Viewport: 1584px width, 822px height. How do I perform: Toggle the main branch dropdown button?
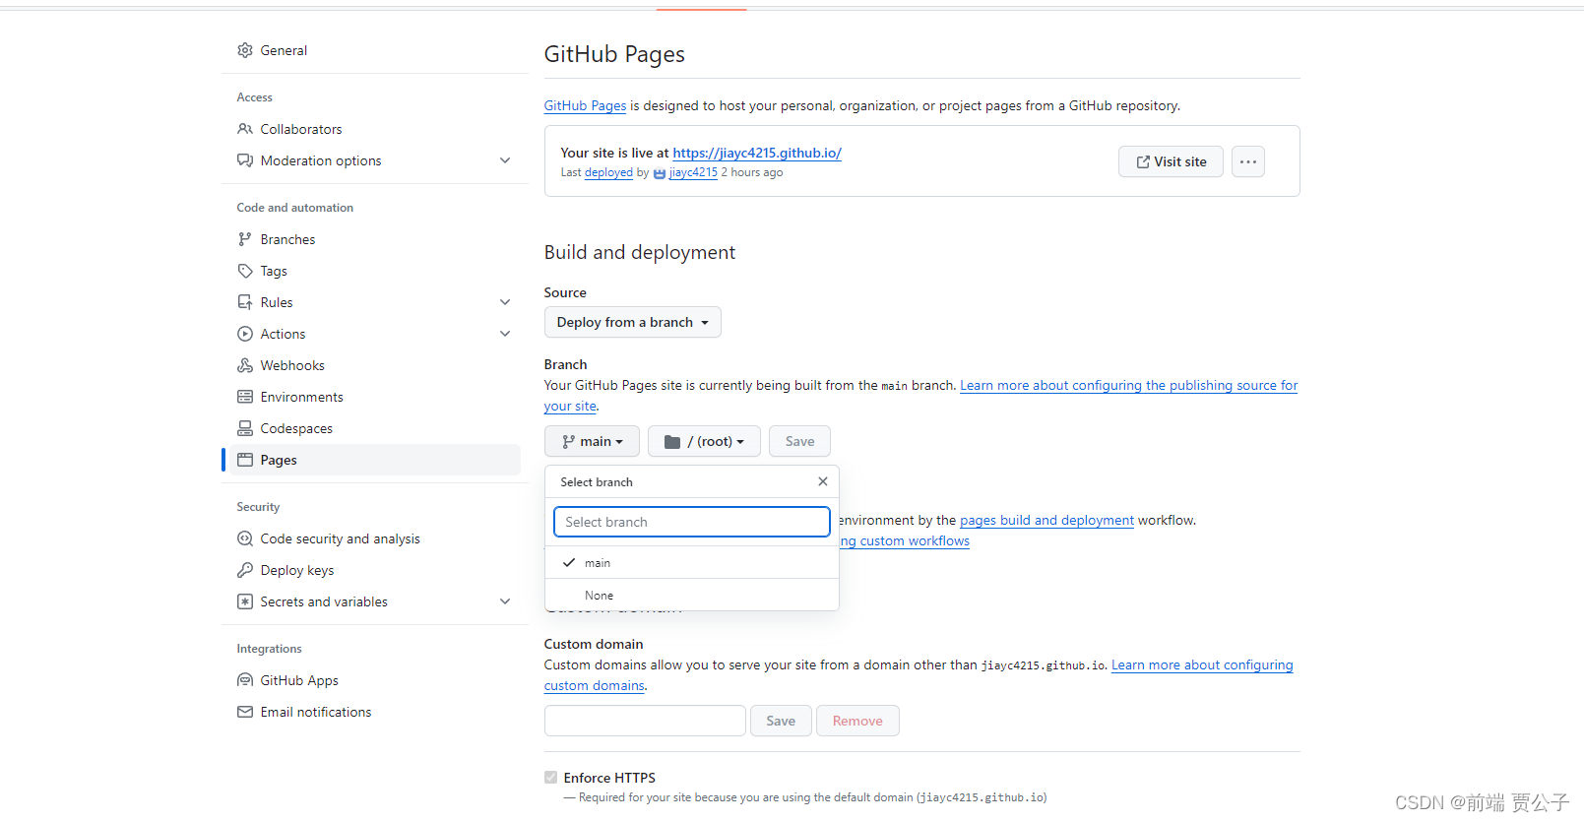coord(592,441)
